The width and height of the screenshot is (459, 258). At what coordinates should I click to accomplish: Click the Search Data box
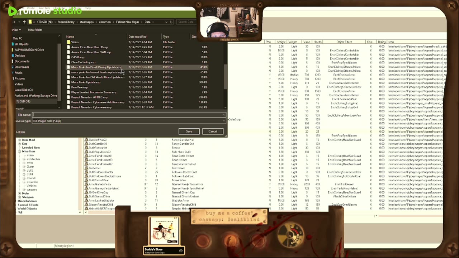click(x=186, y=22)
